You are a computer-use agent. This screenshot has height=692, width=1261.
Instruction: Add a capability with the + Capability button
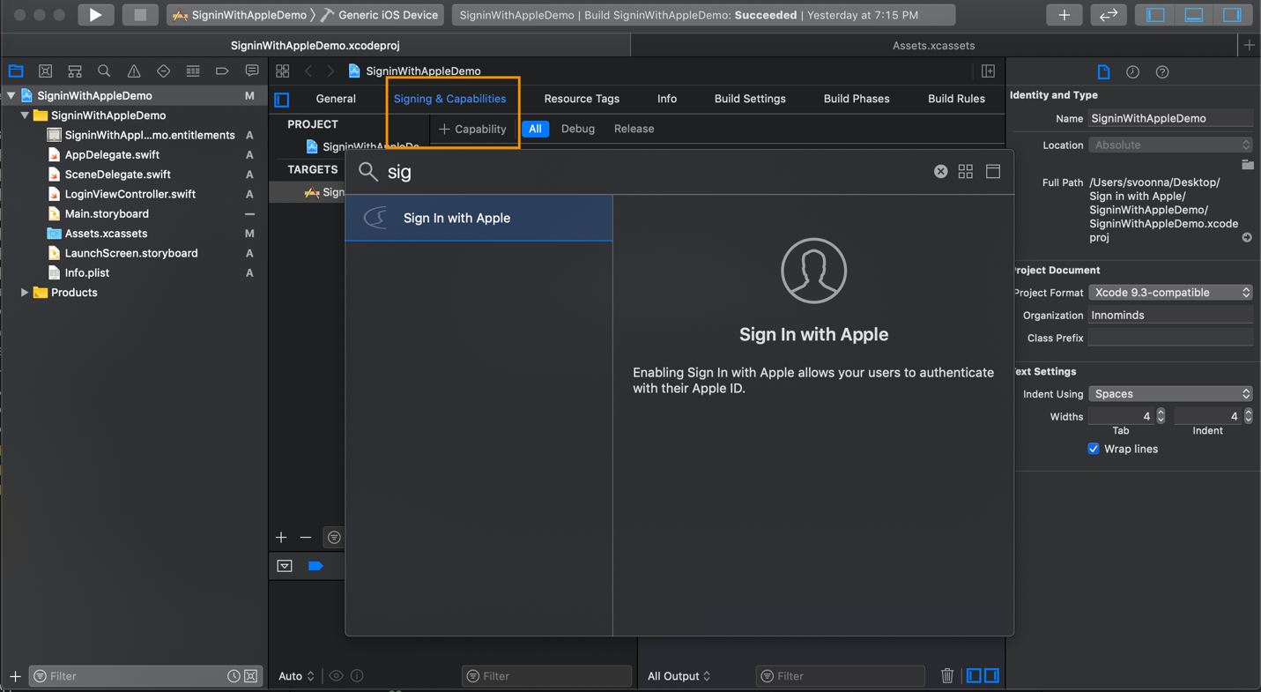pyautogui.click(x=473, y=129)
